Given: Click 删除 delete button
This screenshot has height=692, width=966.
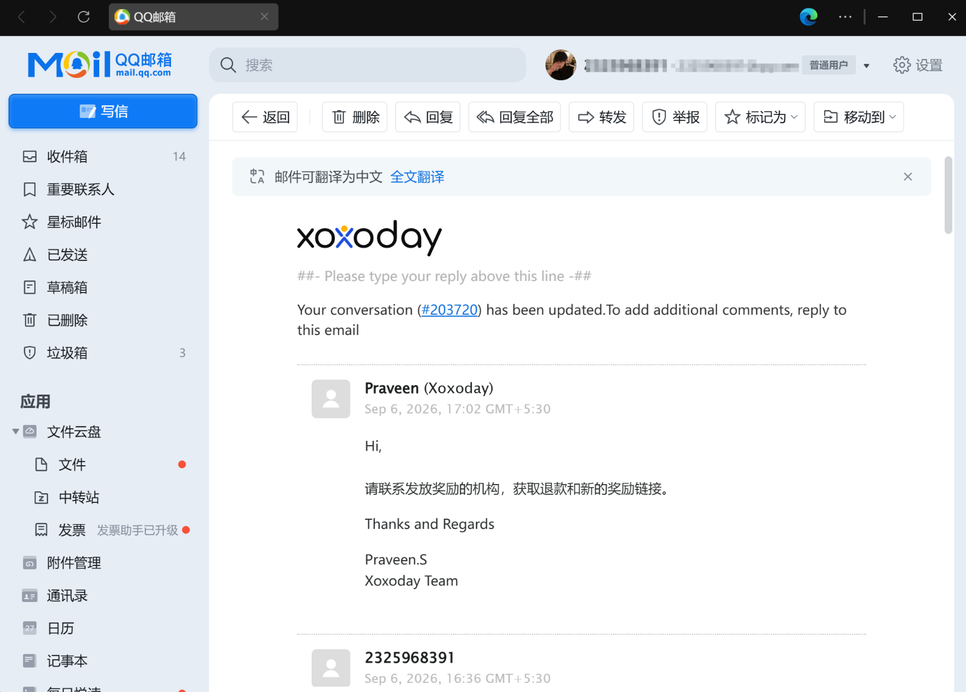Looking at the screenshot, I should [355, 117].
